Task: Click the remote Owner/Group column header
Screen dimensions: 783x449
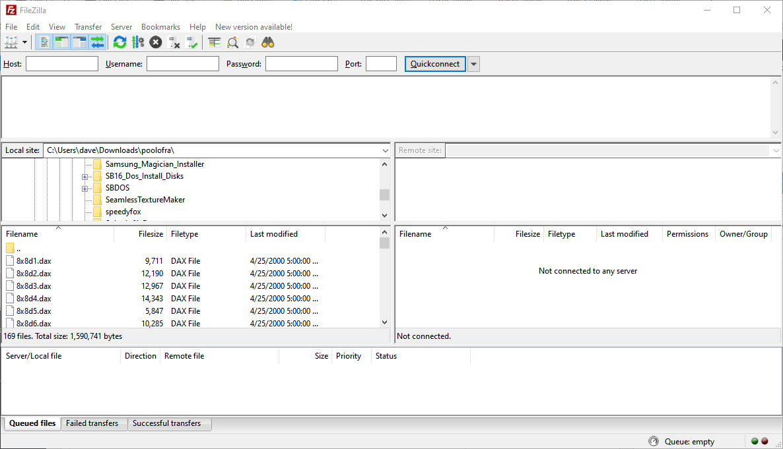Action: (743, 234)
